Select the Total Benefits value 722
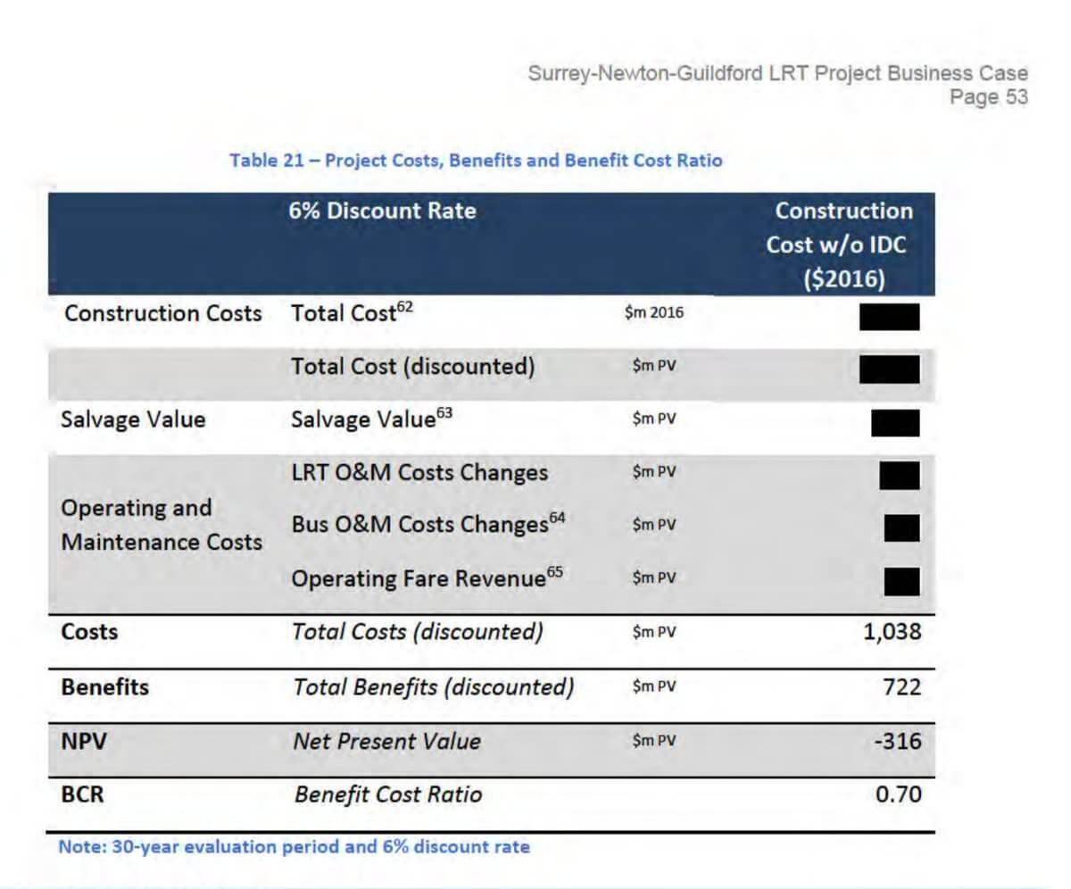 pyautogui.click(x=903, y=686)
